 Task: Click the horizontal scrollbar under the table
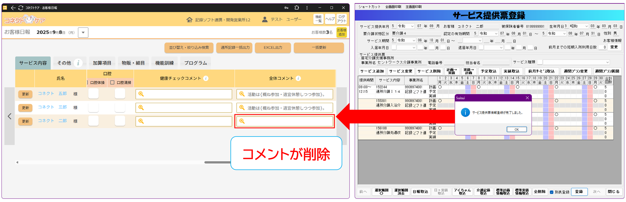coord(217,162)
